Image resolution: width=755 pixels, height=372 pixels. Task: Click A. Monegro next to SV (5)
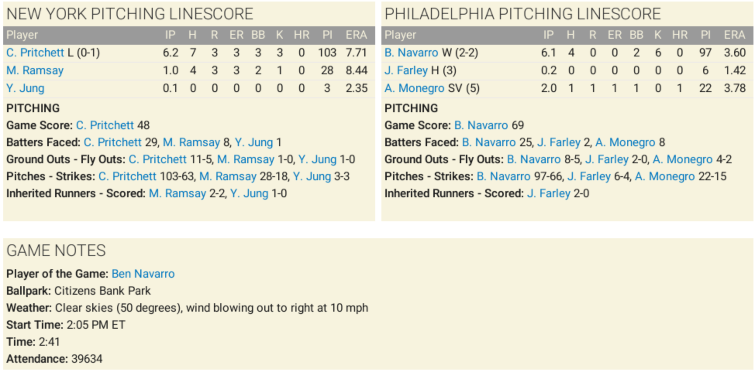pyautogui.click(x=414, y=88)
